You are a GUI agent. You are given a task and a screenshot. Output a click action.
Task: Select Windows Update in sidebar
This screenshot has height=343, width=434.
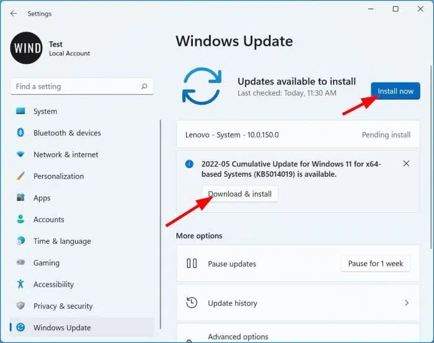click(82, 327)
